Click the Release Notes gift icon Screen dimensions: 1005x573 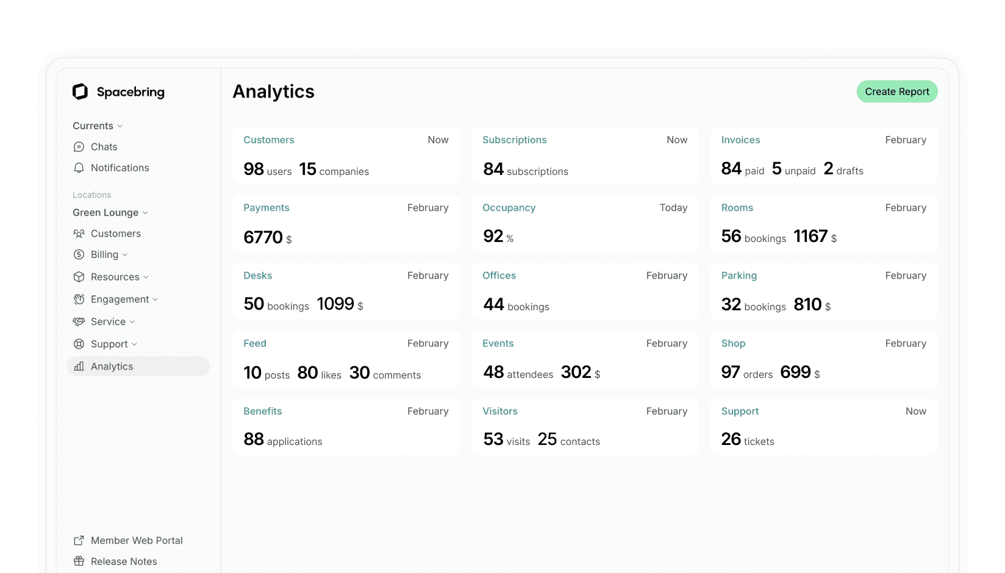point(79,561)
